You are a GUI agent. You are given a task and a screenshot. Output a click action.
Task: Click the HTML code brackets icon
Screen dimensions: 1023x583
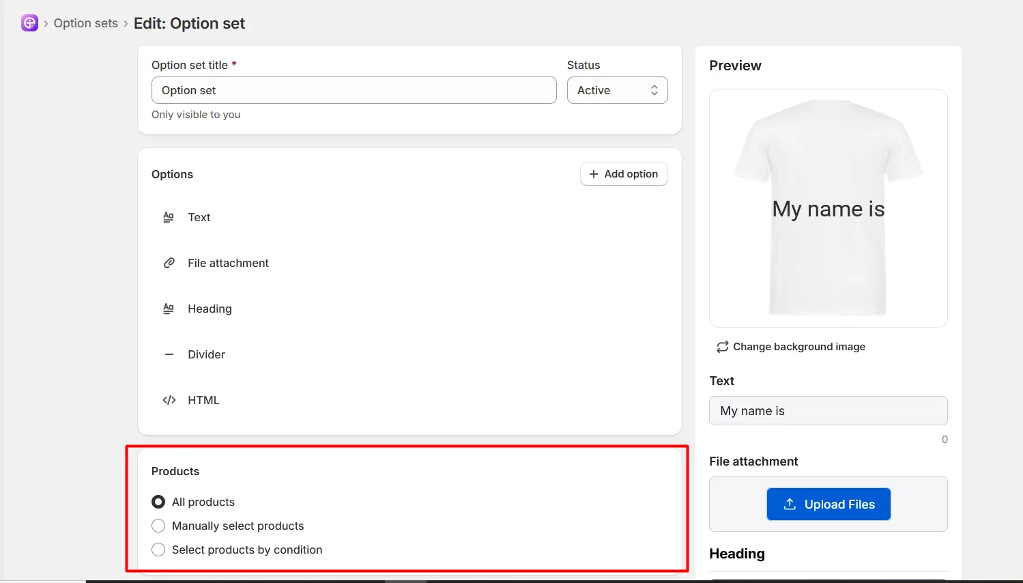pyautogui.click(x=169, y=400)
